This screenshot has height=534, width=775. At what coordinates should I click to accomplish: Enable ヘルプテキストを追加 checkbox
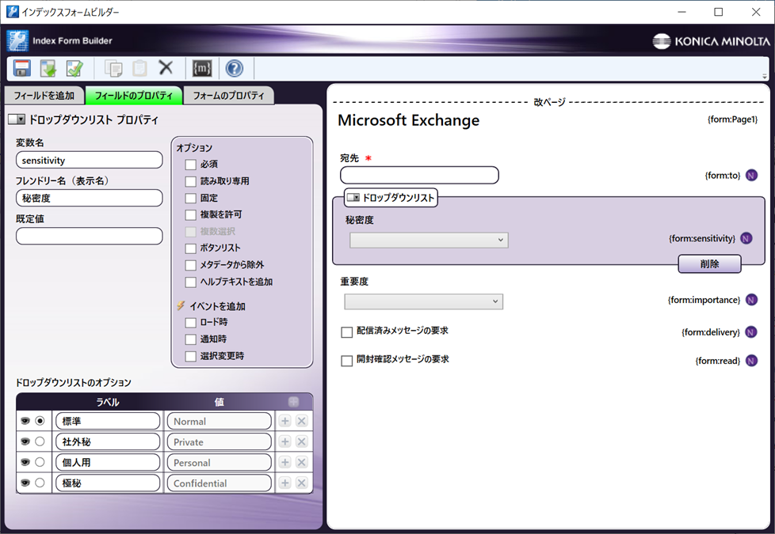point(191,282)
